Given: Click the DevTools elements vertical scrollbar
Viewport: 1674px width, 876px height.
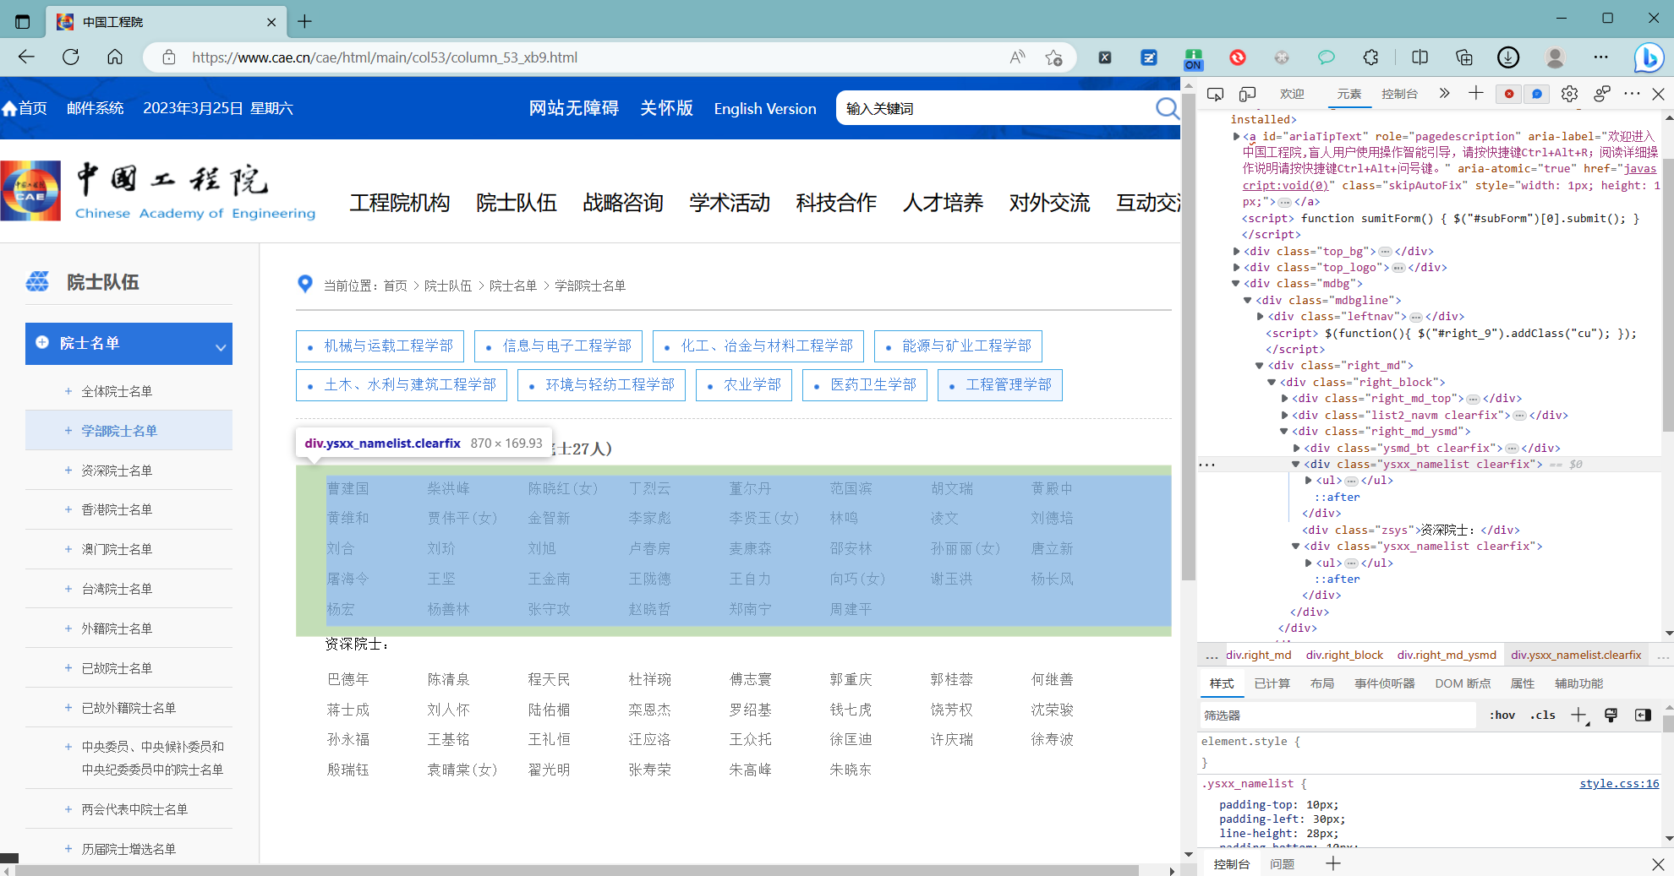Looking at the screenshot, I should 1668,296.
